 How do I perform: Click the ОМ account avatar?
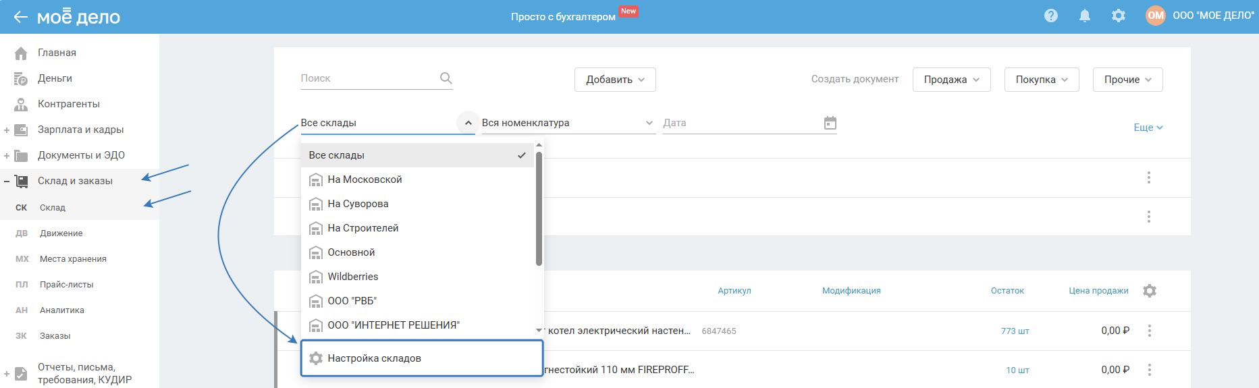click(x=1156, y=16)
